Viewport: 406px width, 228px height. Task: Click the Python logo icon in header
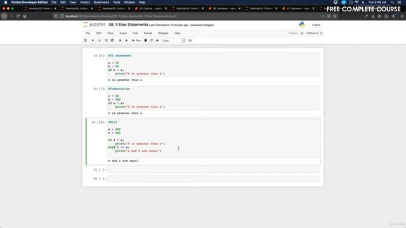click(x=302, y=25)
